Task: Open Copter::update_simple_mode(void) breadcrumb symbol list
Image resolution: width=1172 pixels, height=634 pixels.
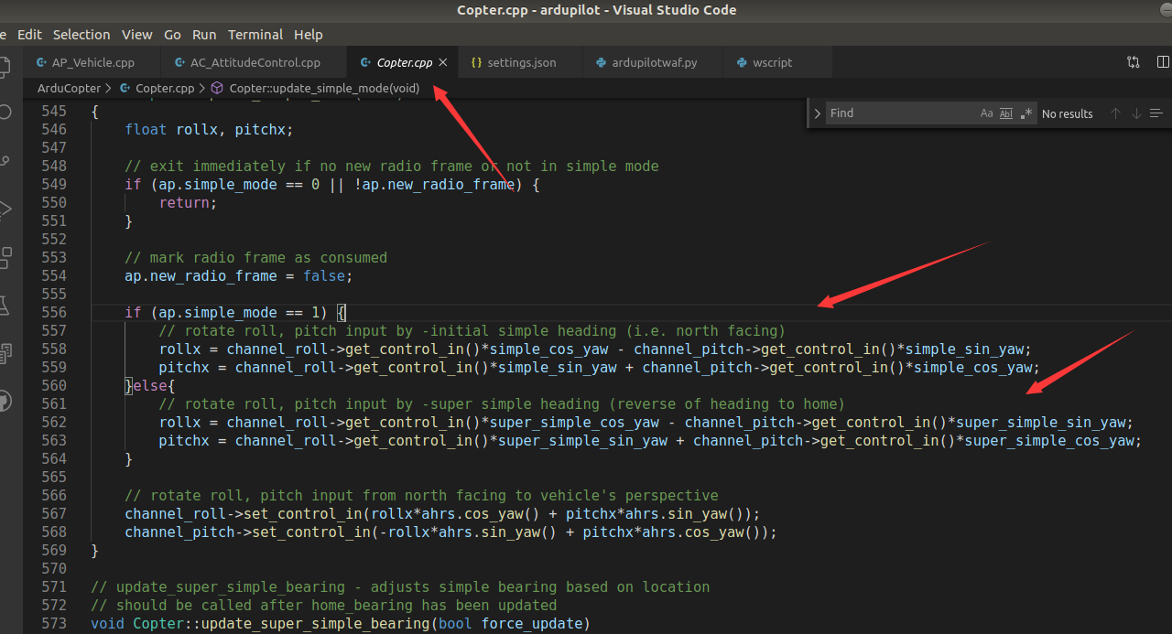Action: point(324,89)
